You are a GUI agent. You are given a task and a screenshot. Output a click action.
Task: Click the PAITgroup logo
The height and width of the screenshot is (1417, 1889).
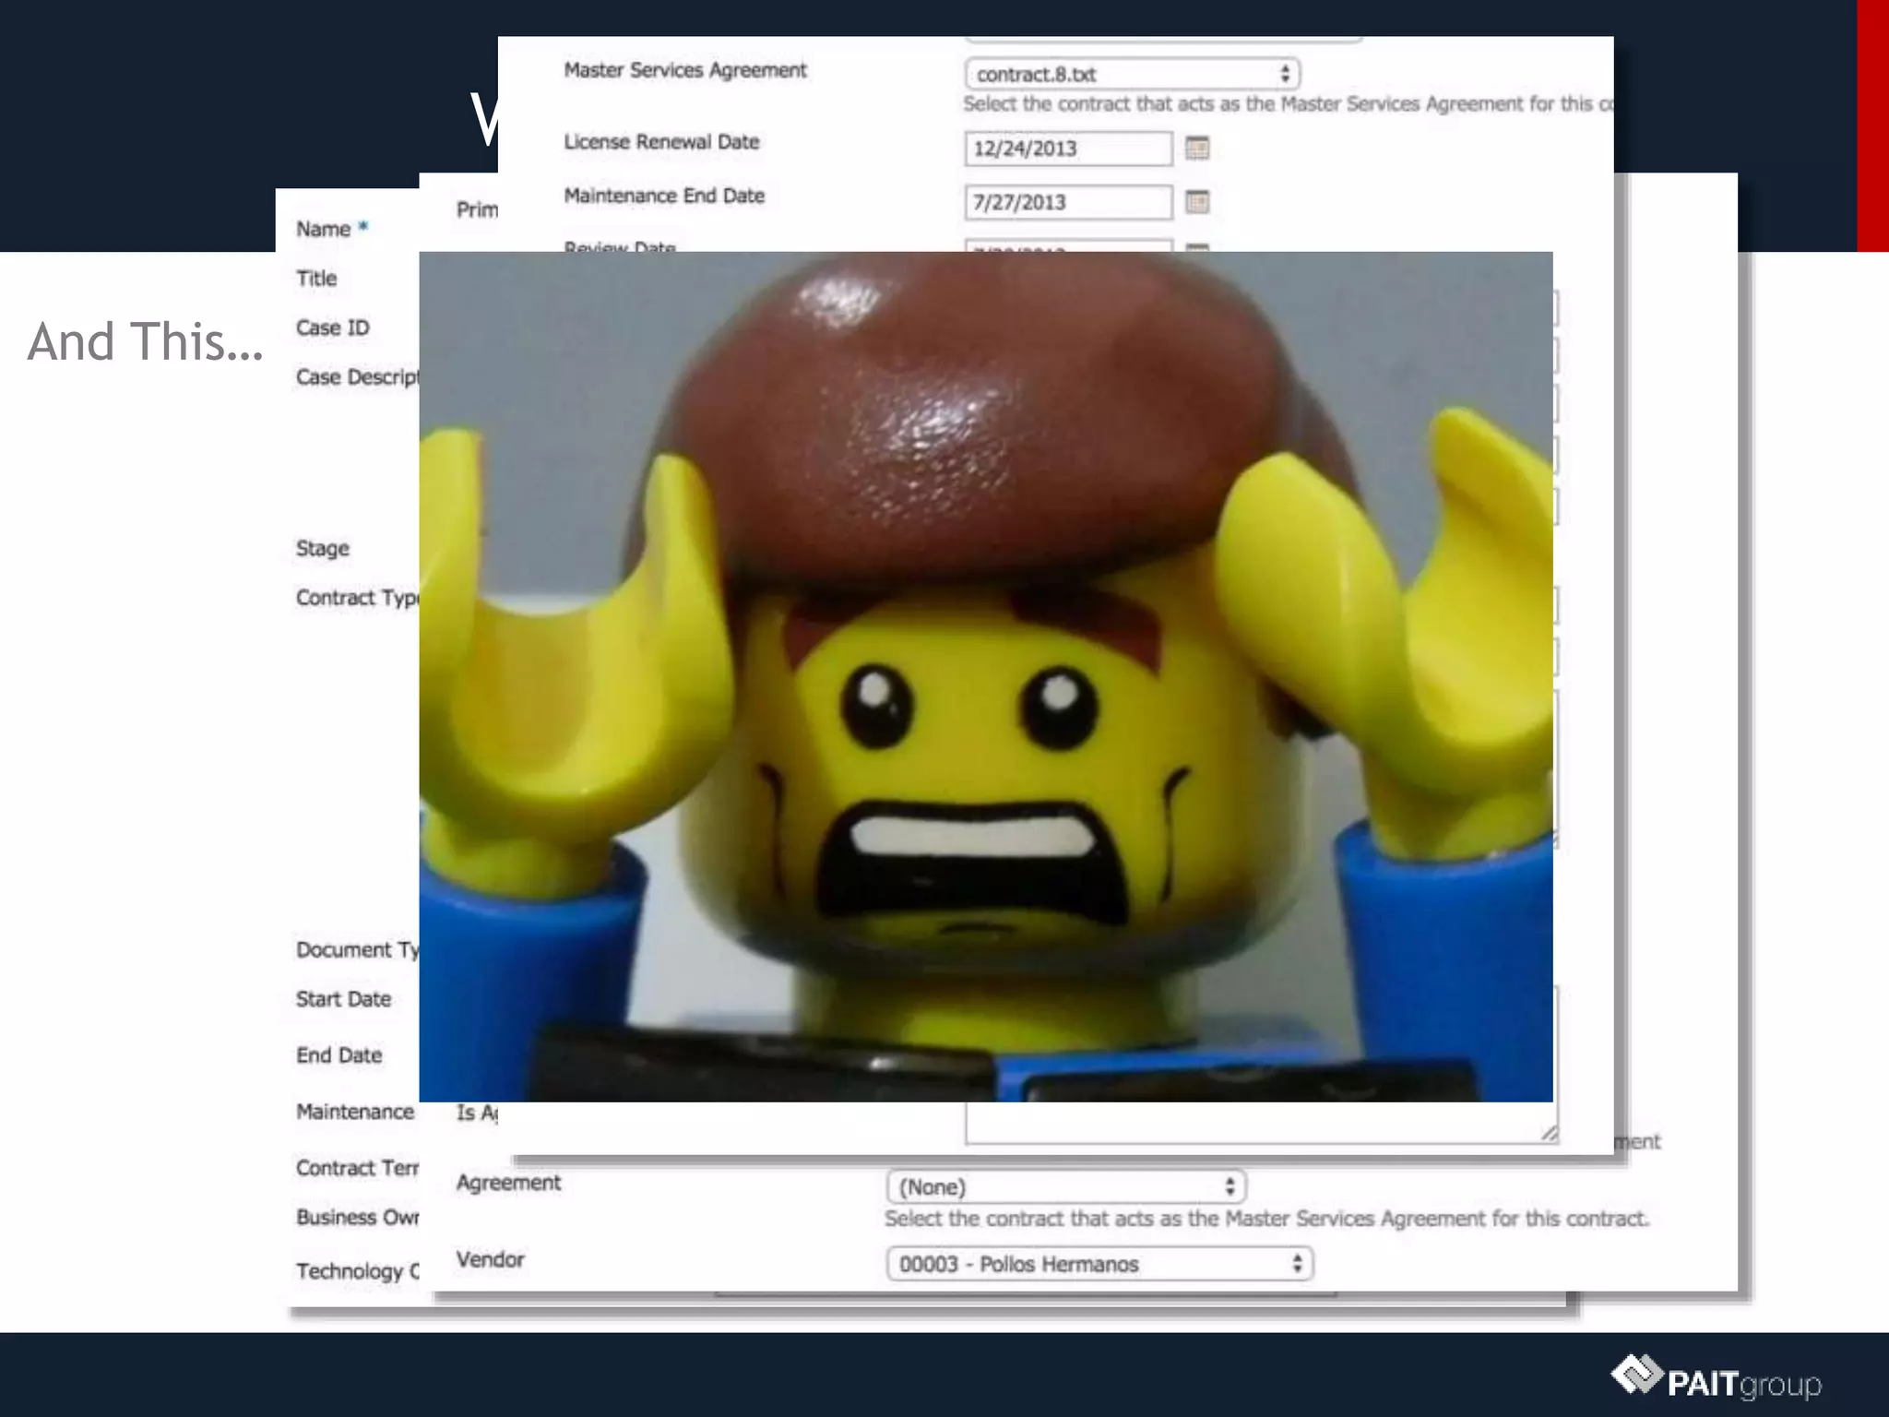pyautogui.click(x=1717, y=1378)
